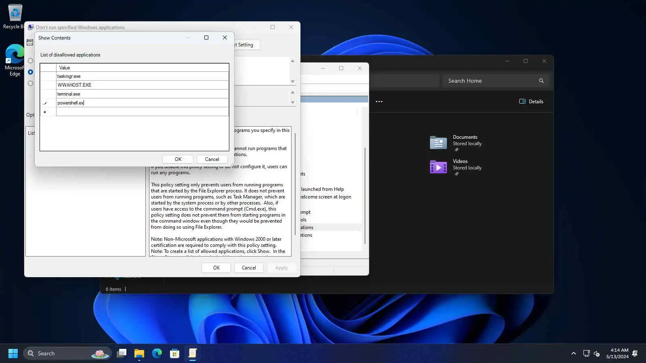Click the Comment box scroll up arrow
Screen dimensions: 646x363
tap(293, 61)
